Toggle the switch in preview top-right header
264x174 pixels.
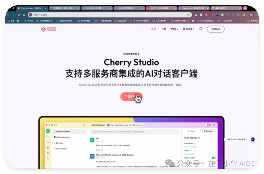[207, 125]
